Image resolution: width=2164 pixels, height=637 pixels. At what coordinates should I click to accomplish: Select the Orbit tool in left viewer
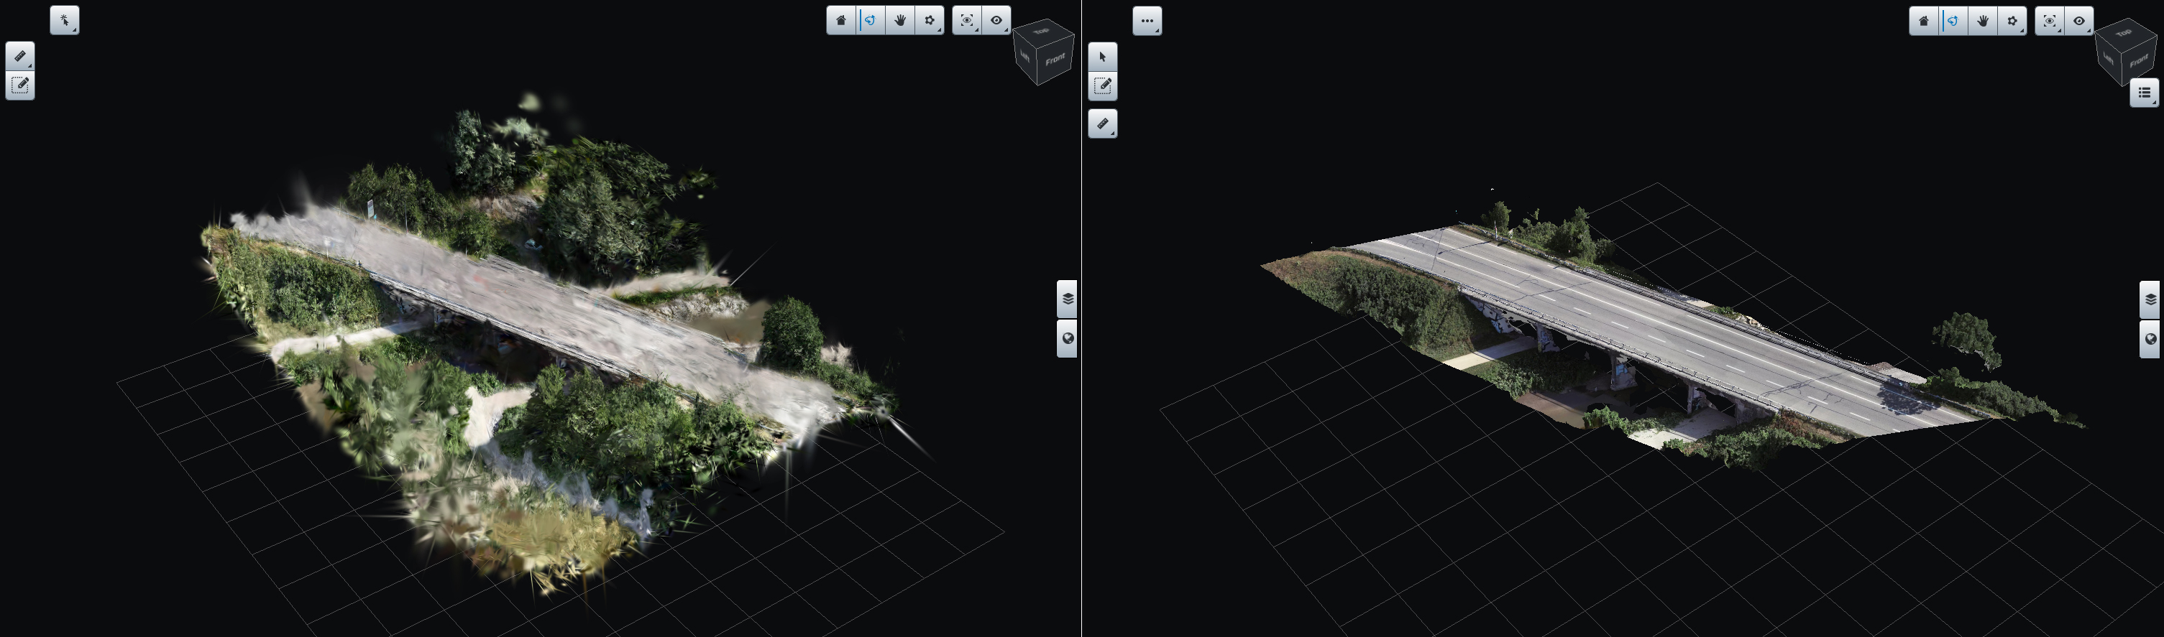(871, 21)
